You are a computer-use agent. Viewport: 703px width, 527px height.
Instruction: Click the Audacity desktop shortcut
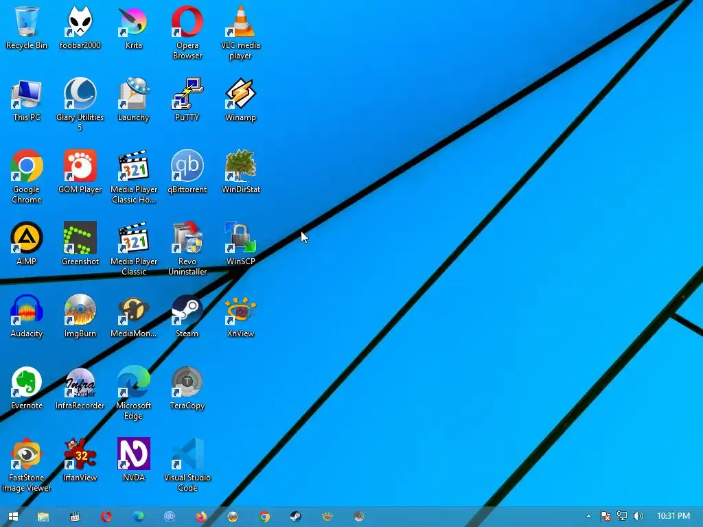coord(27,316)
